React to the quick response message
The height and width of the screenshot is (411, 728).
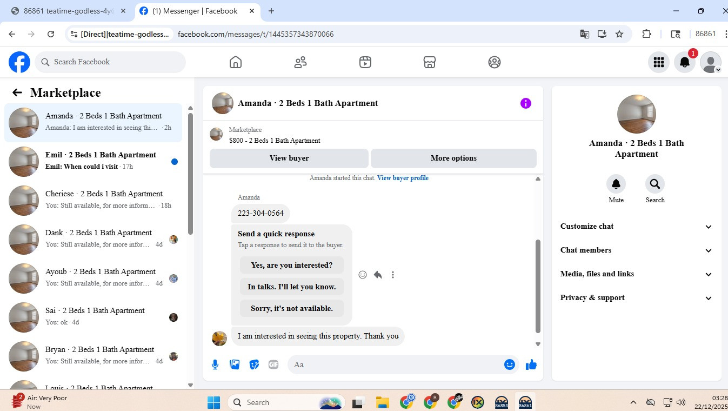(363, 275)
